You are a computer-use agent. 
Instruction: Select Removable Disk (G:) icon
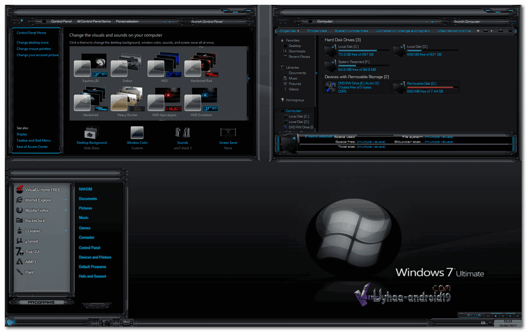[399, 87]
